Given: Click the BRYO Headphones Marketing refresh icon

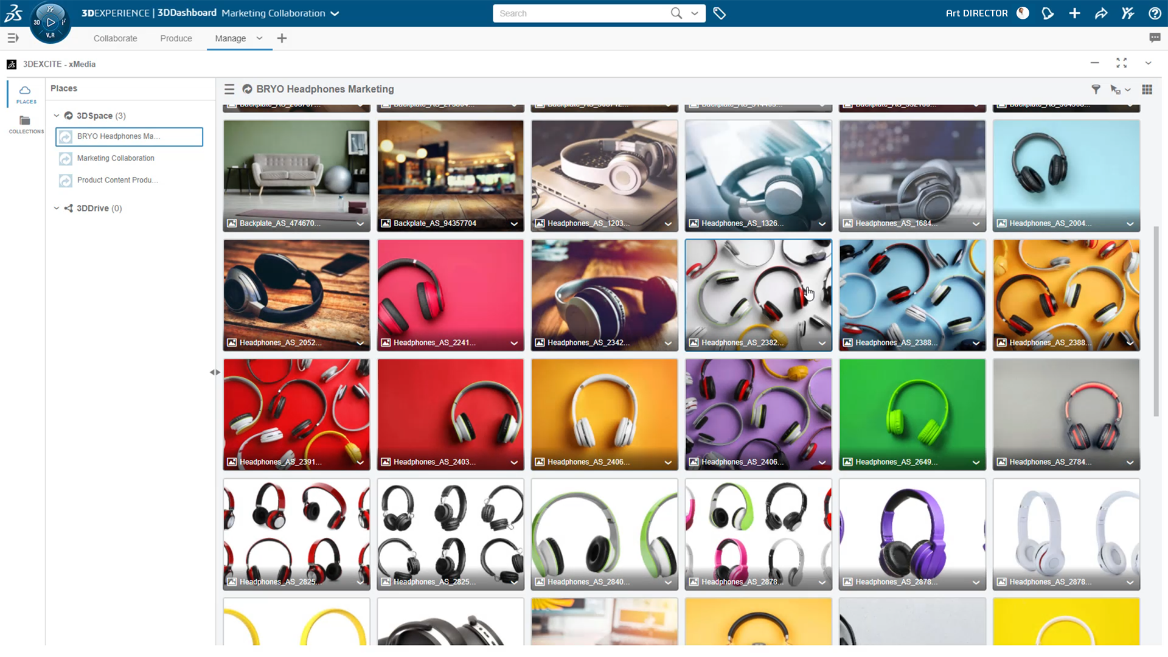Looking at the screenshot, I should pos(248,89).
